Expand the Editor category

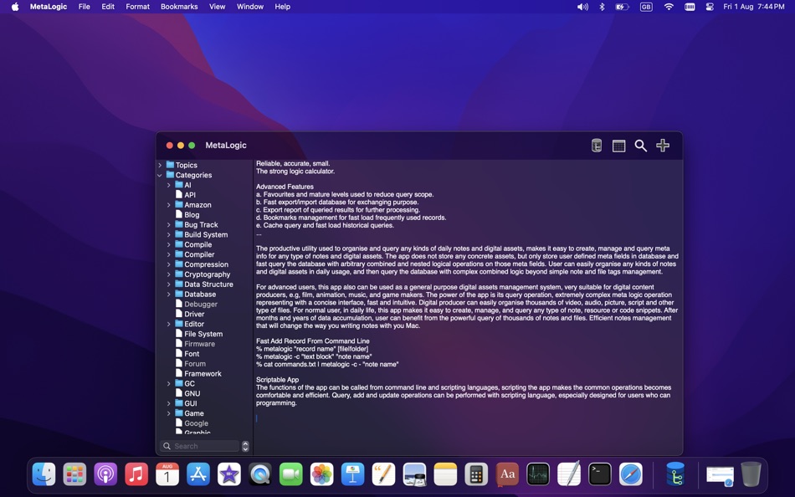169,324
